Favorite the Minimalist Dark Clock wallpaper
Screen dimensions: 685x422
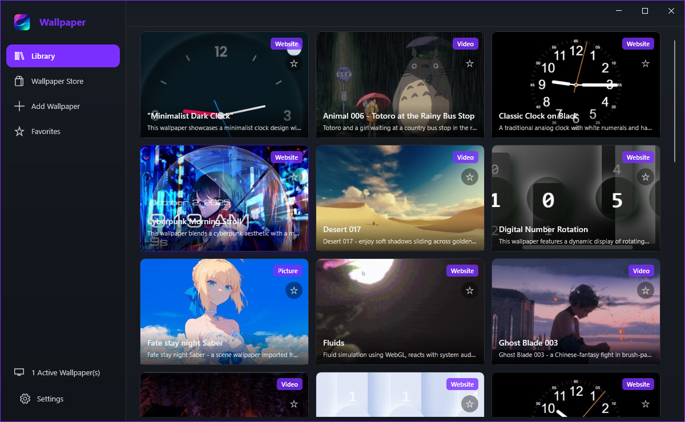point(294,63)
